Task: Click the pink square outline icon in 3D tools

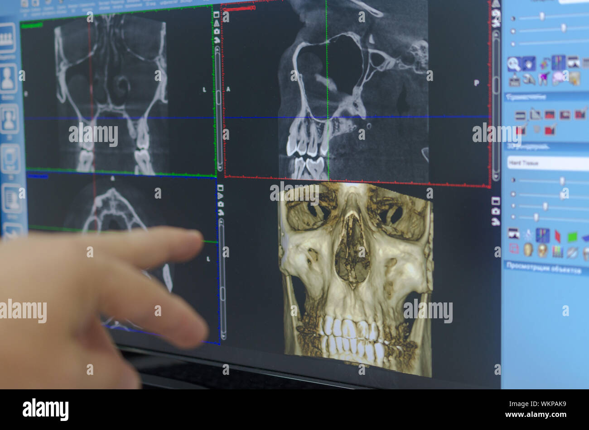Action: 513,249
